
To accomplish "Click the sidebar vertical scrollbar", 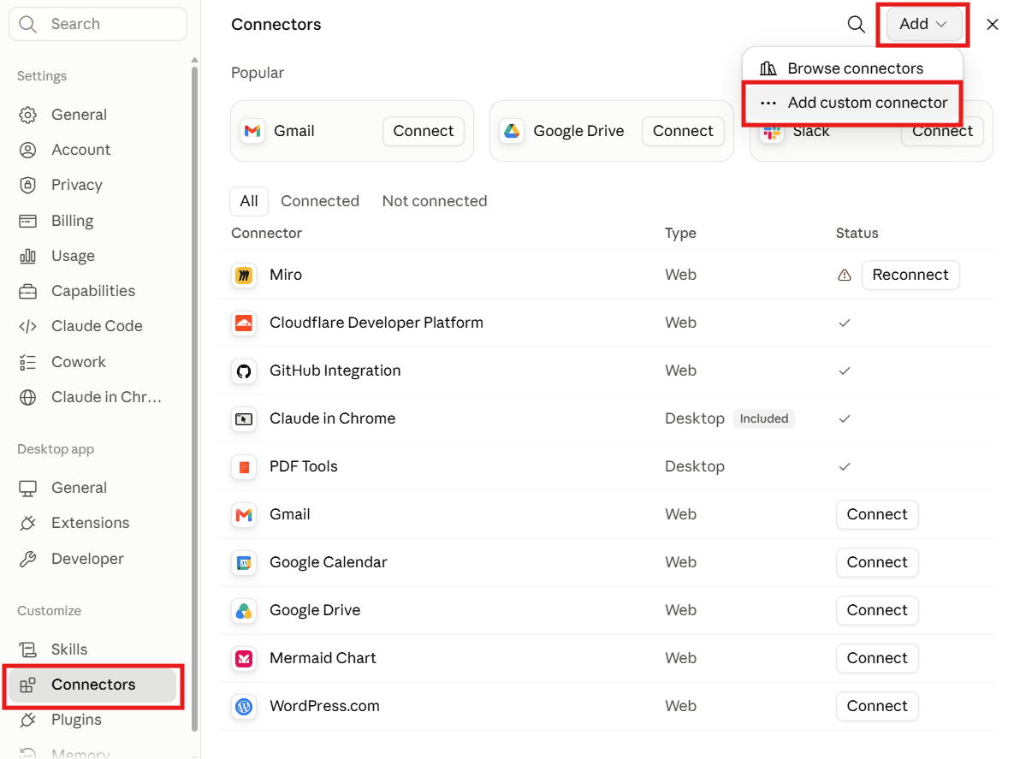I will coord(194,398).
